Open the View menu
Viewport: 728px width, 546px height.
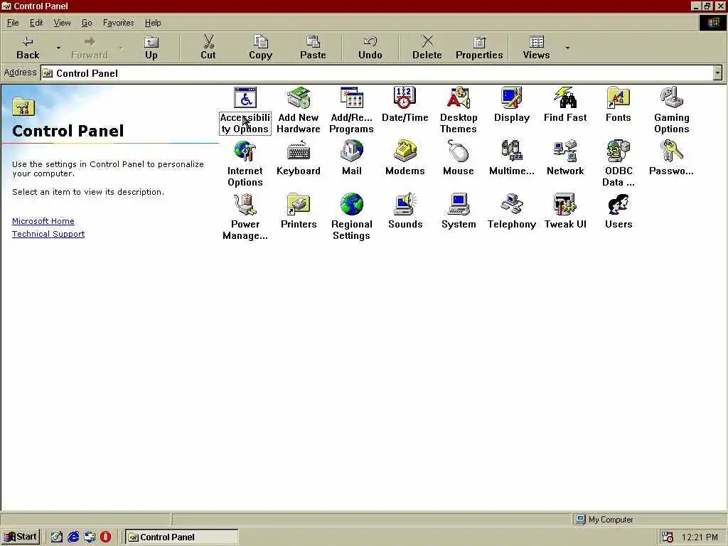coord(62,23)
